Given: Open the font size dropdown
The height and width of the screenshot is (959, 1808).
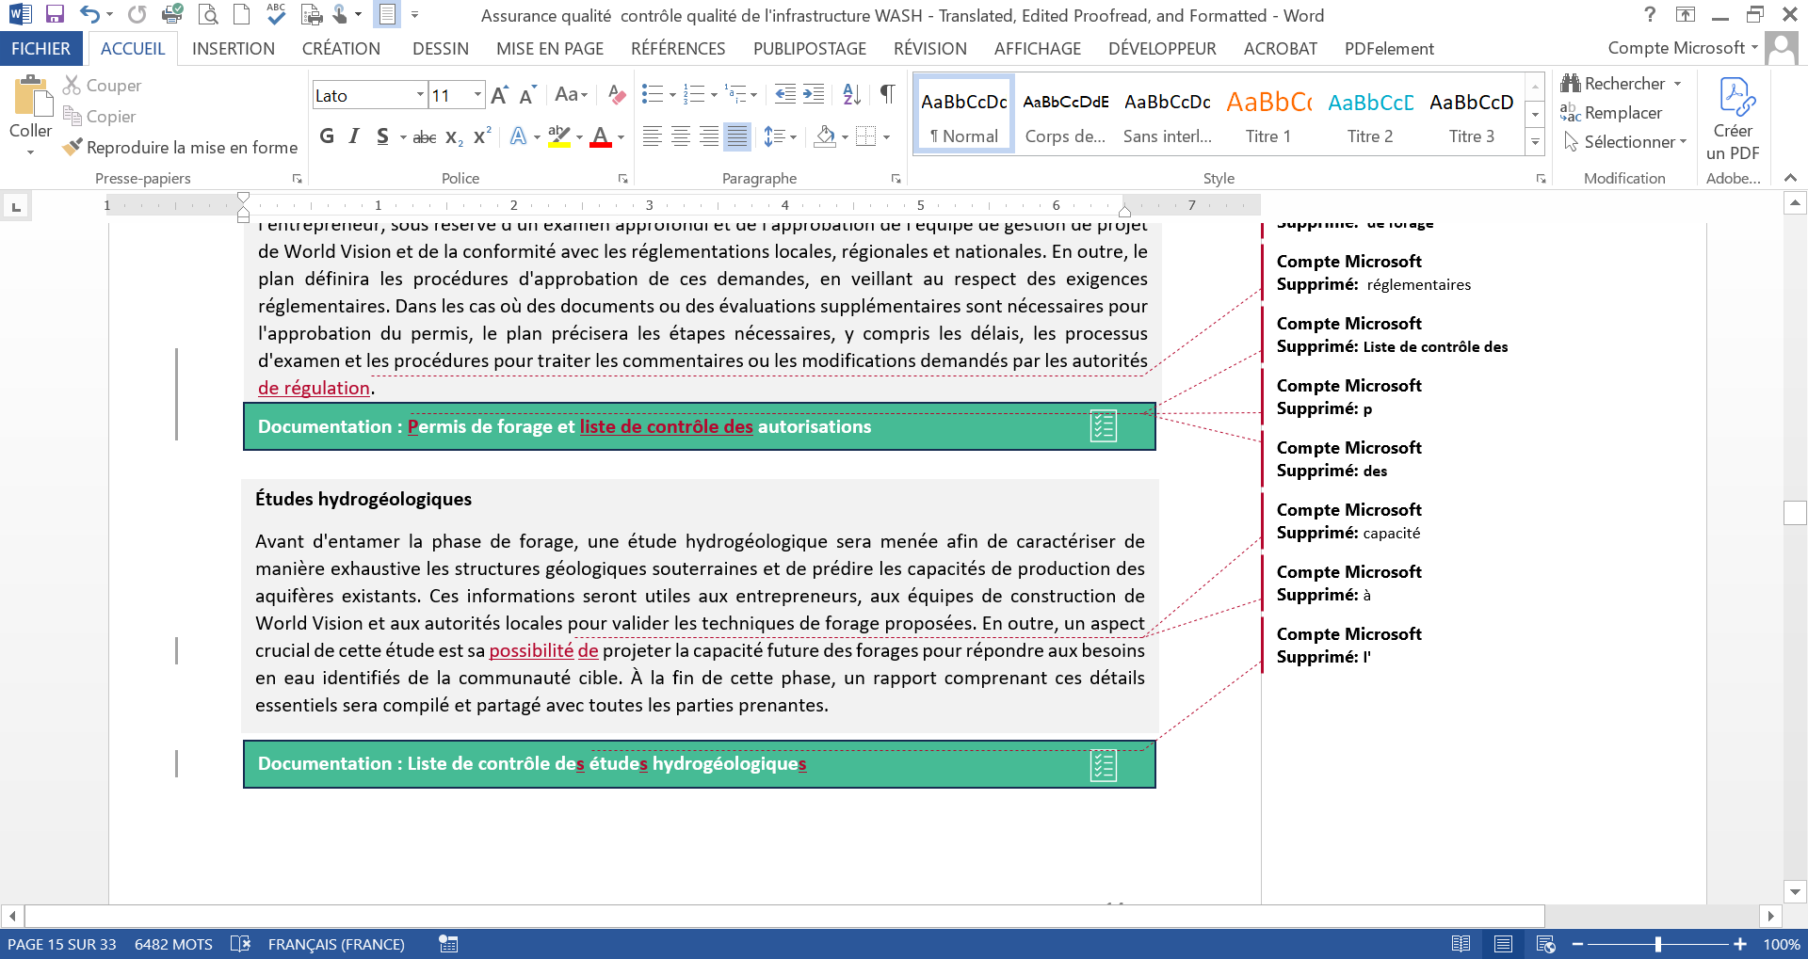Looking at the screenshot, I should (x=477, y=95).
